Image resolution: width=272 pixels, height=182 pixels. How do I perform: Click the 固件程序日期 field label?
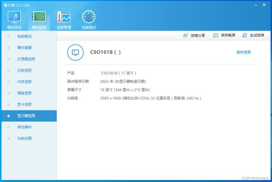pyautogui.click(x=78, y=81)
